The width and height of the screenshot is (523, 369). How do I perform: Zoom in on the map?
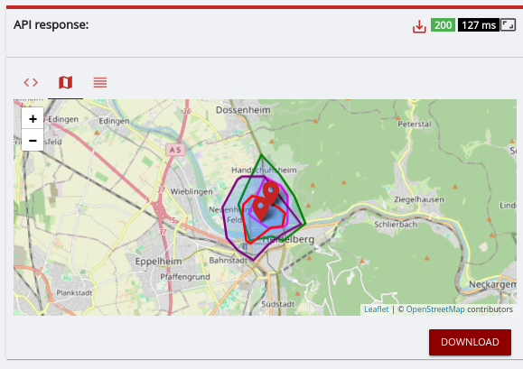pos(33,118)
